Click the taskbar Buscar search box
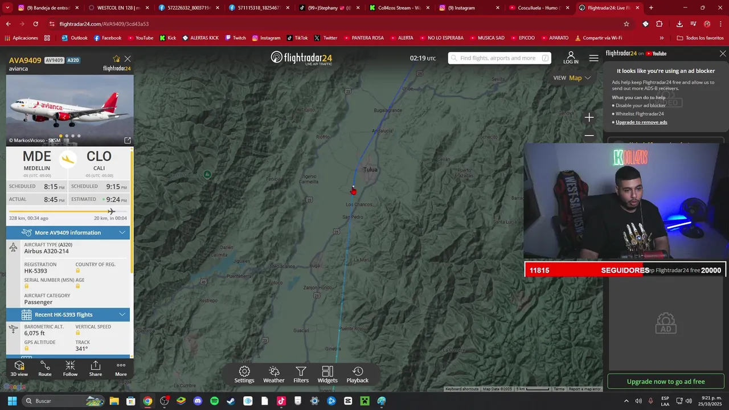 click(64, 401)
